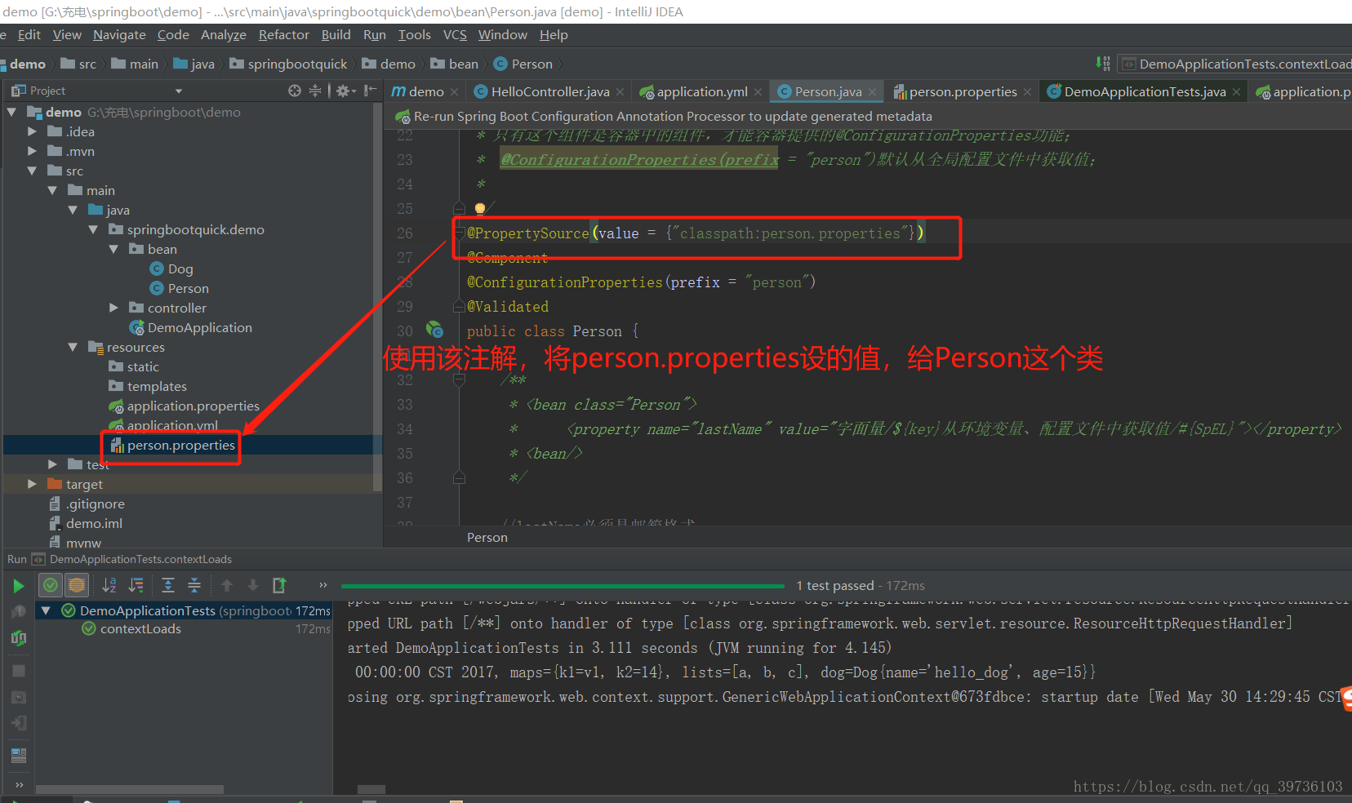Collapse DemoApplicationTests test node

pyautogui.click(x=47, y=610)
